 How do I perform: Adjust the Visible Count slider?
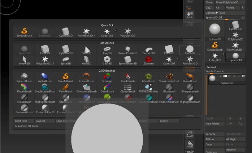tap(225, 72)
